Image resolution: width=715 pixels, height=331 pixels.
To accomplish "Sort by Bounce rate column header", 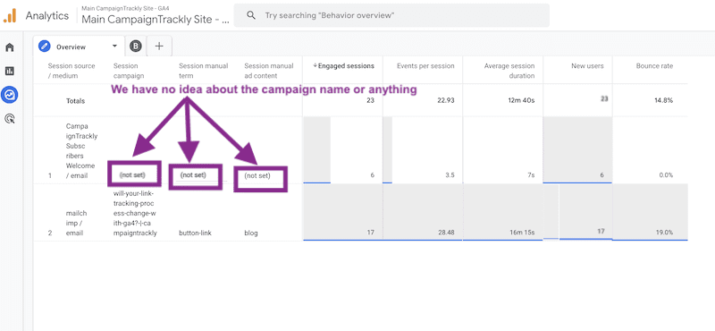I will (x=654, y=65).
